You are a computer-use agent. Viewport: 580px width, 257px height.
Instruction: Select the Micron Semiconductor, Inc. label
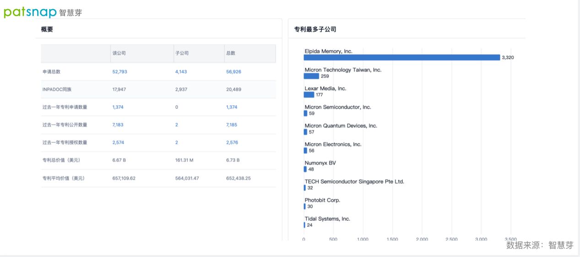pos(338,107)
